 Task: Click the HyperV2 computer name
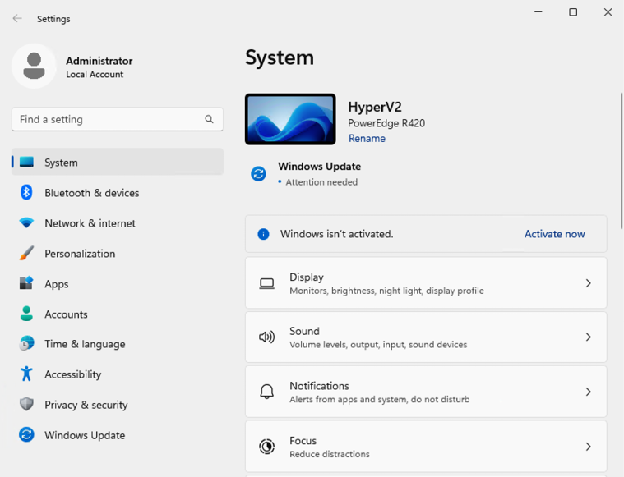pyautogui.click(x=374, y=107)
